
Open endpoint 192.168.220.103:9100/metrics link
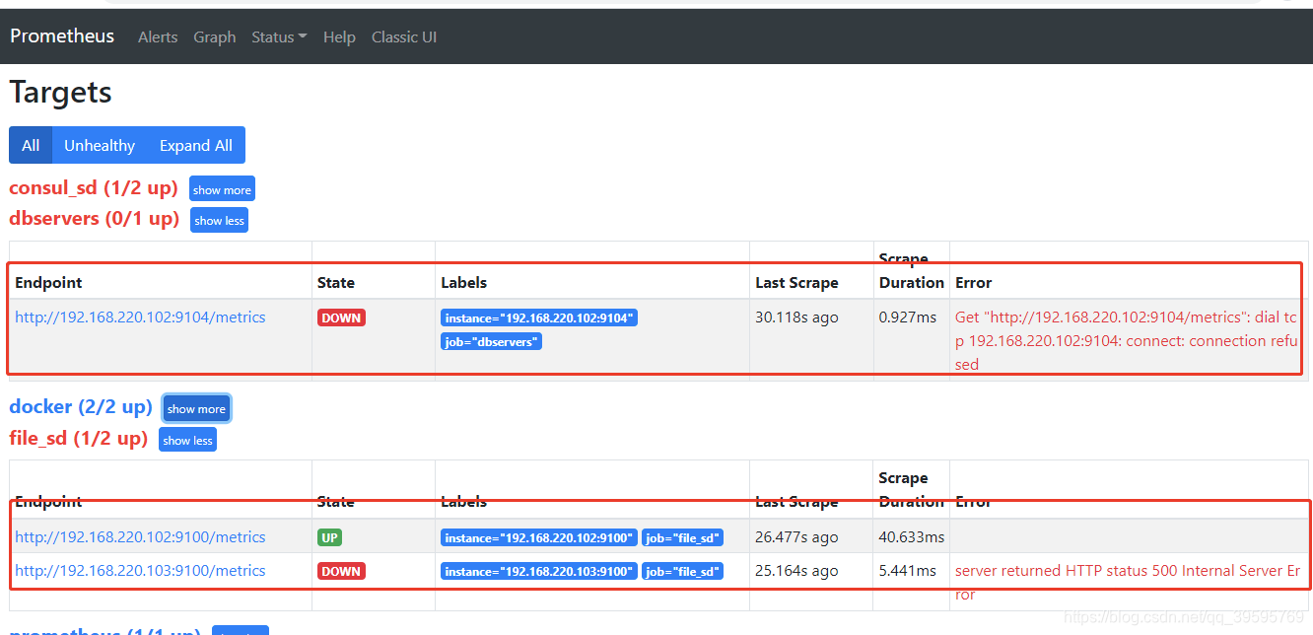[x=140, y=571]
